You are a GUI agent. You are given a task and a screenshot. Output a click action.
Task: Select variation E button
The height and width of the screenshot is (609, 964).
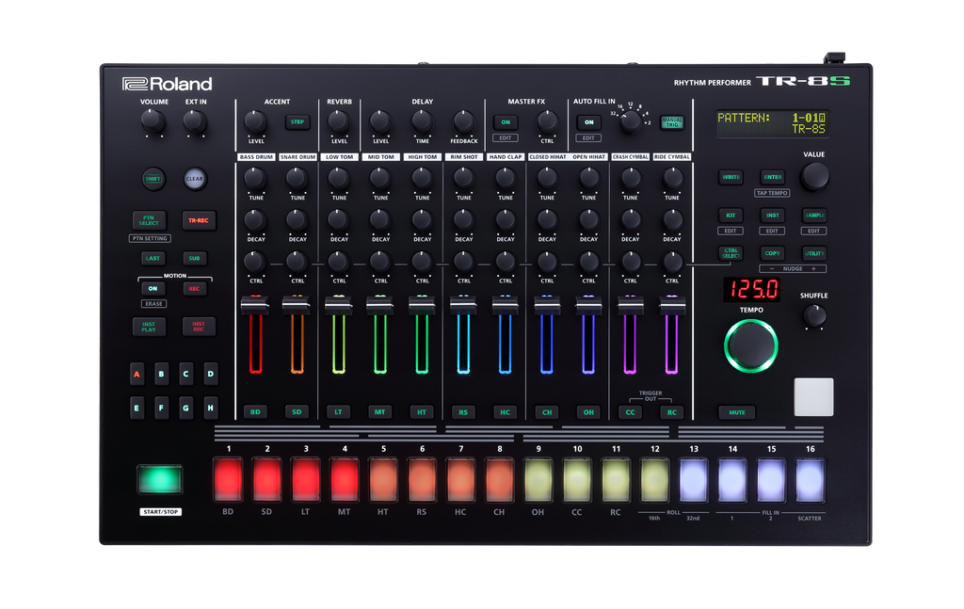(137, 409)
